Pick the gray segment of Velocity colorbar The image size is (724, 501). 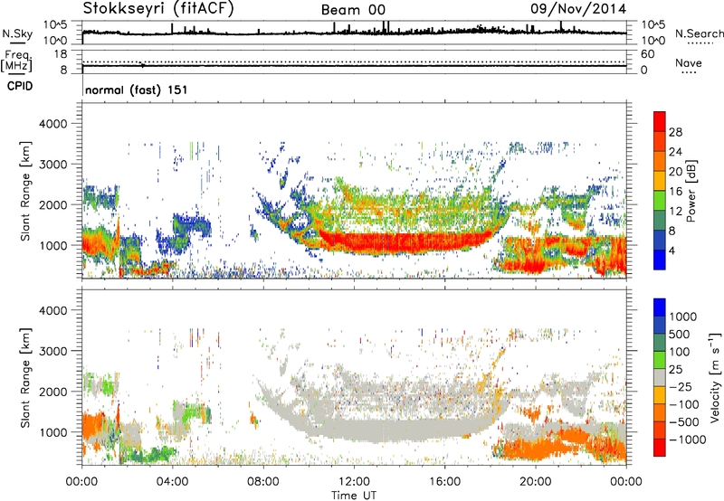click(x=660, y=378)
